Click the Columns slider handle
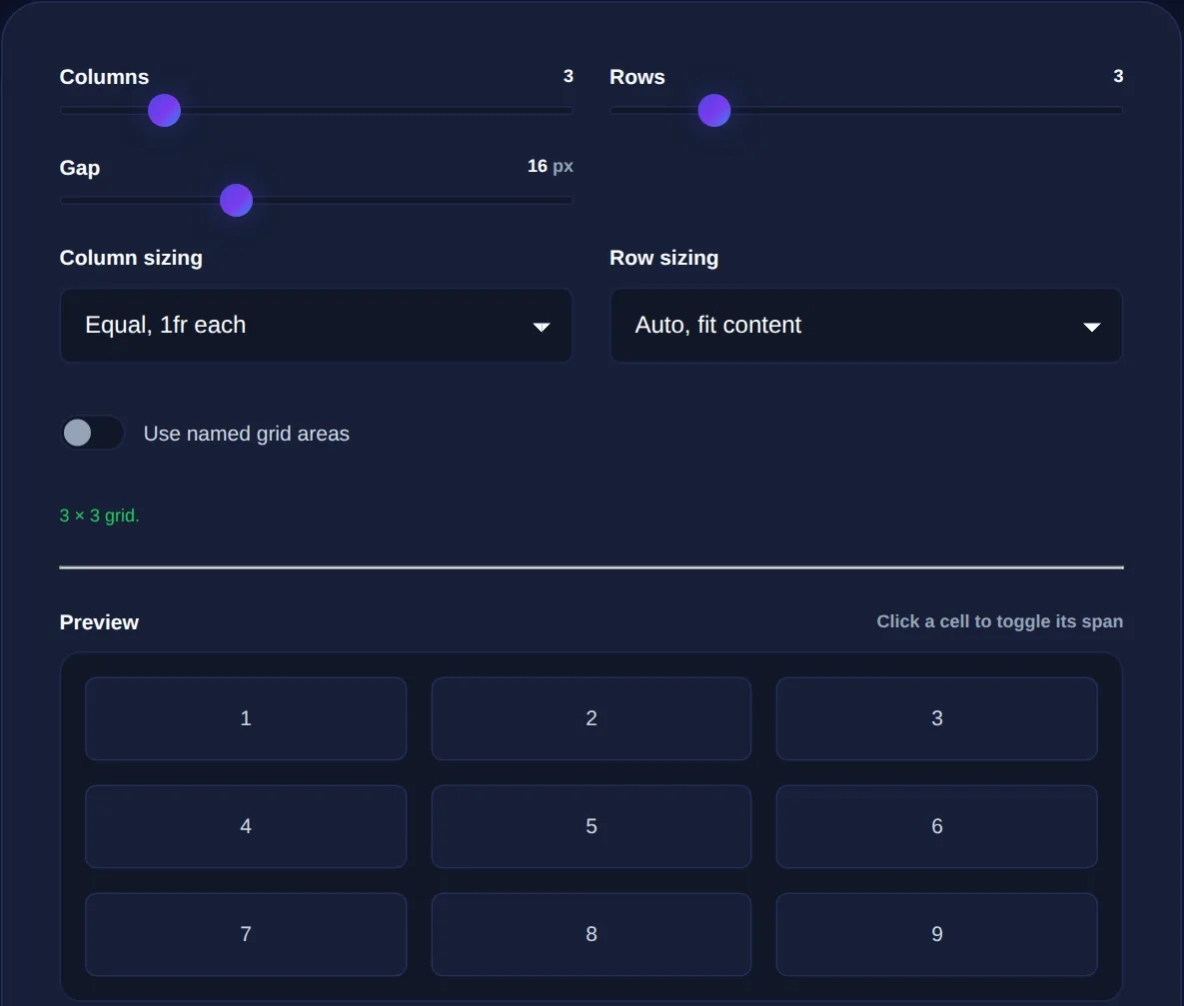The height and width of the screenshot is (1006, 1184). point(164,110)
